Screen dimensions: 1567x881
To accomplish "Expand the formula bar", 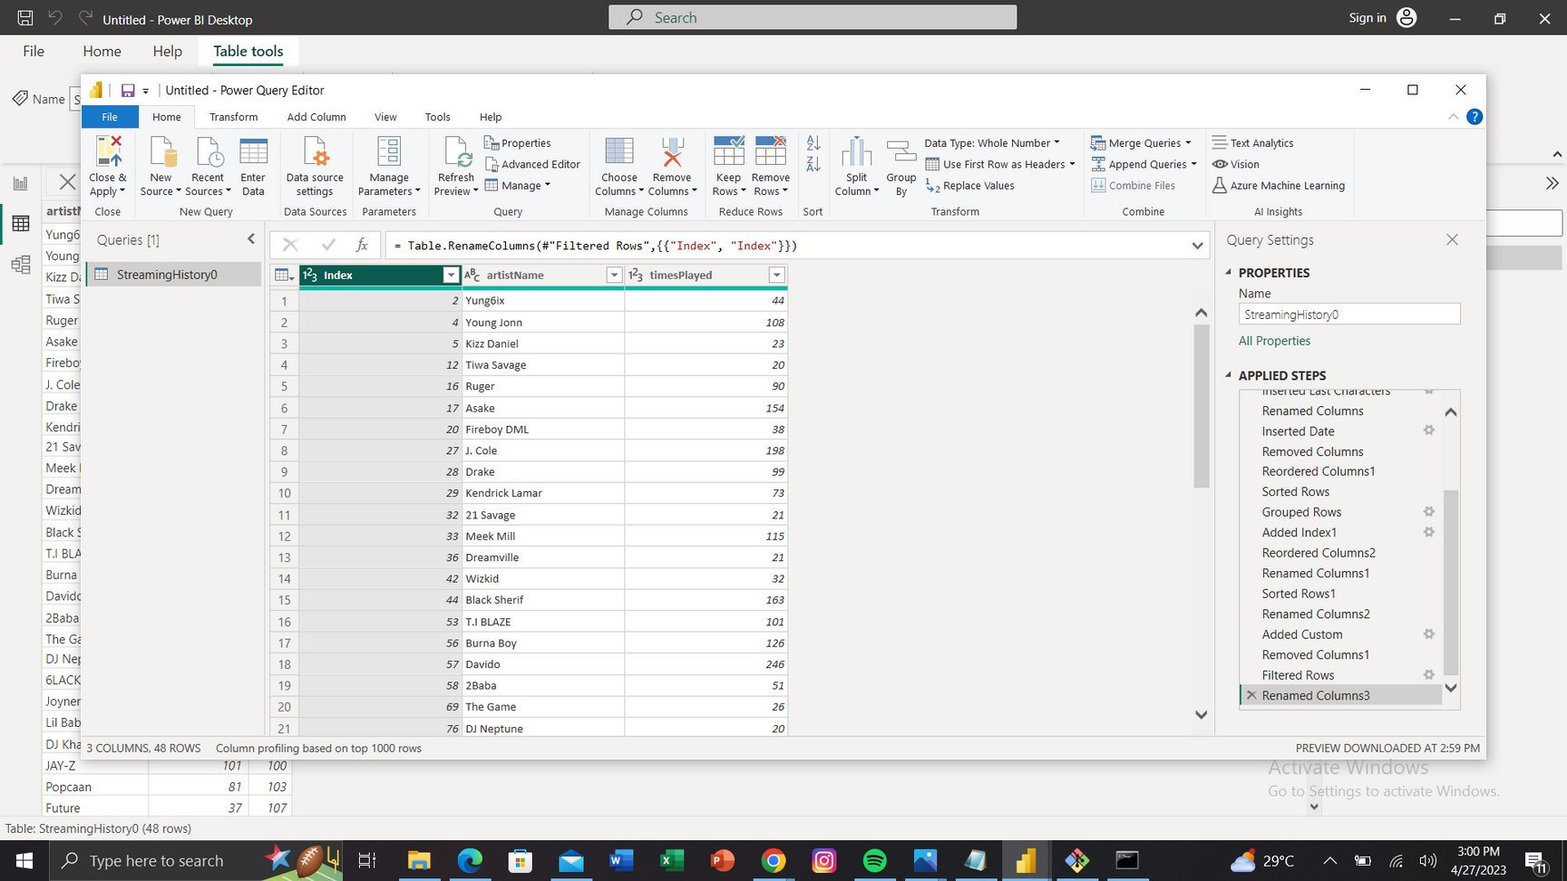I will tap(1197, 246).
